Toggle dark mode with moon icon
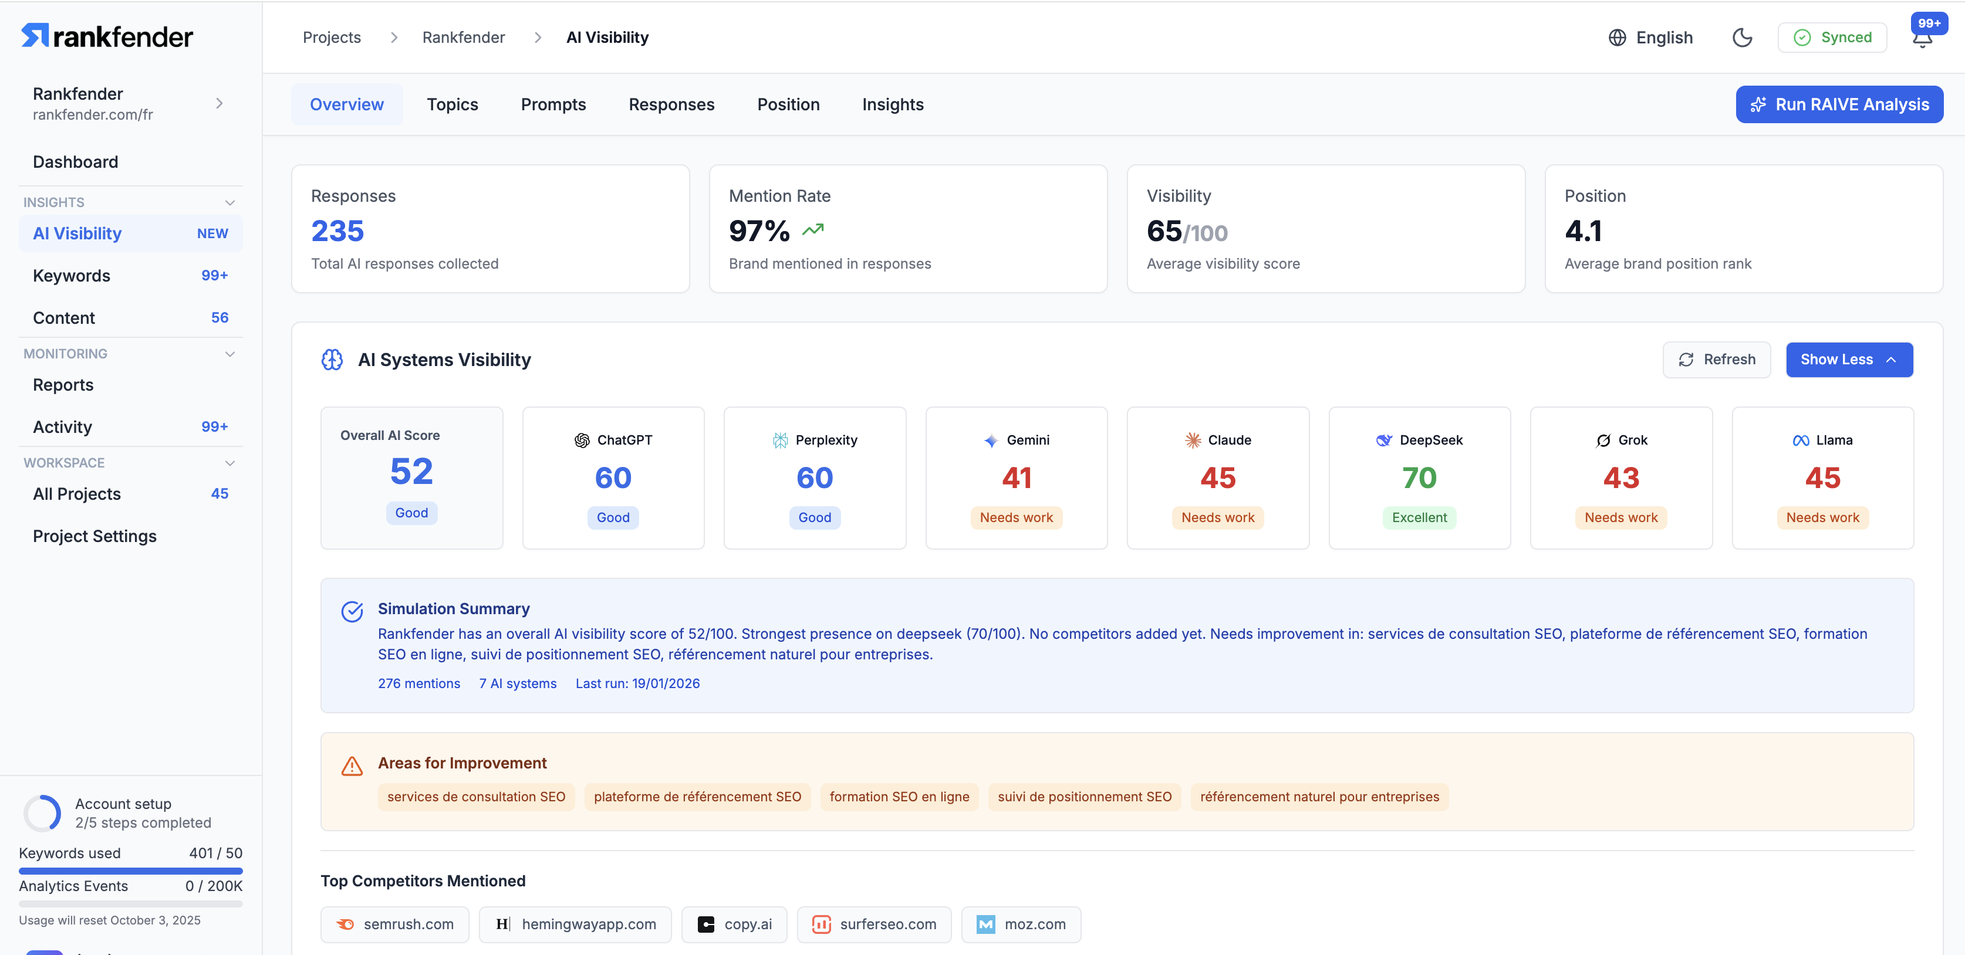This screenshot has width=1965, height=955. (x=1741, y=38)
